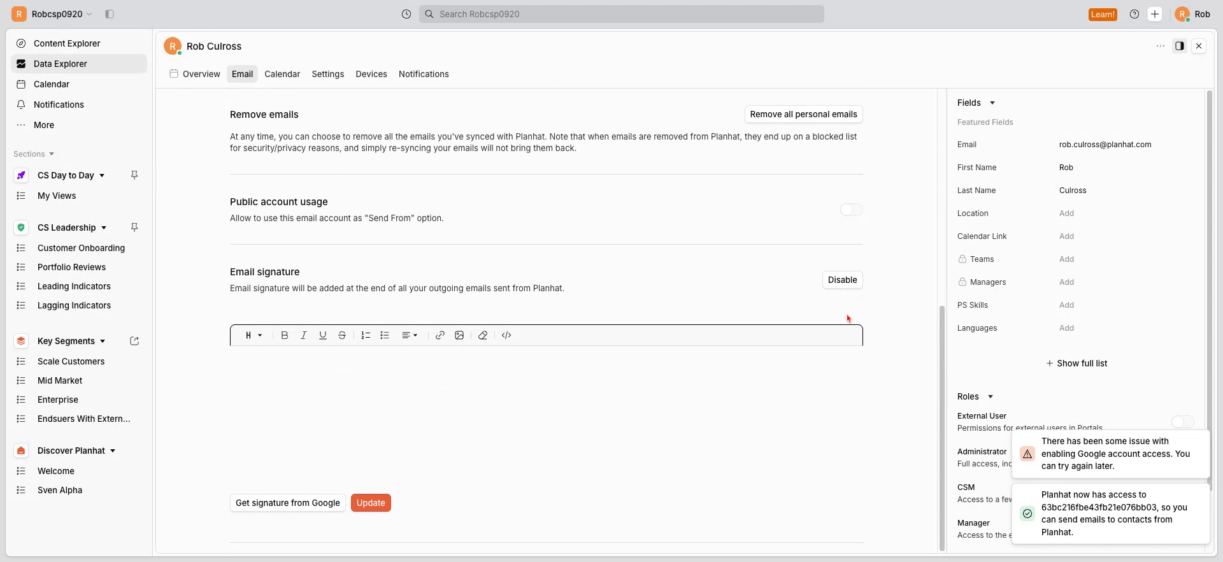Screen dimensions: 1223x562
Task: Collapse Key Segments section
Action: pos(103,341)
